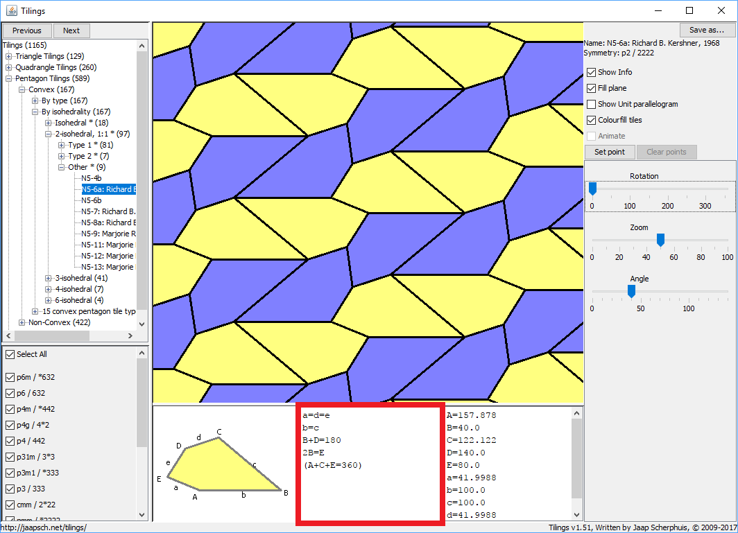The image size is (738, 533).
Task: Toggle Colourfill tiles checkbox
Action: click(592, 121)
